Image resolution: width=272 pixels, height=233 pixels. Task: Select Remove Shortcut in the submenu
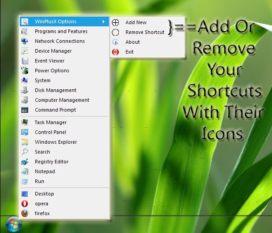coord(145,32)
